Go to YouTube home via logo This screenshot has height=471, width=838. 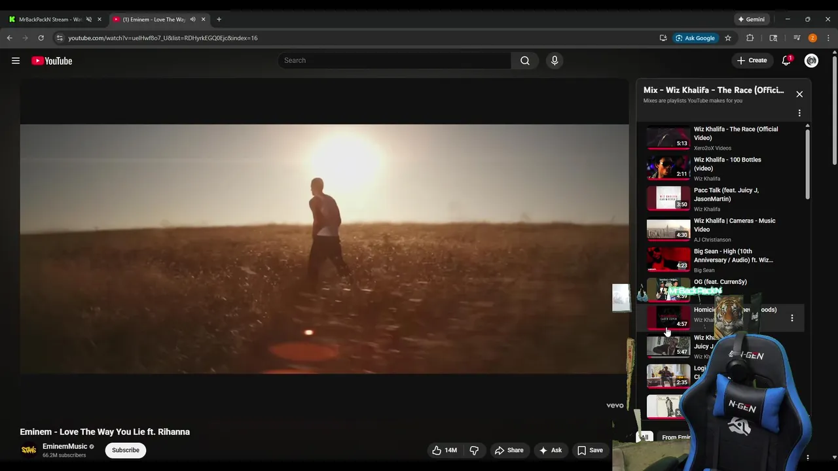[52, 61]
